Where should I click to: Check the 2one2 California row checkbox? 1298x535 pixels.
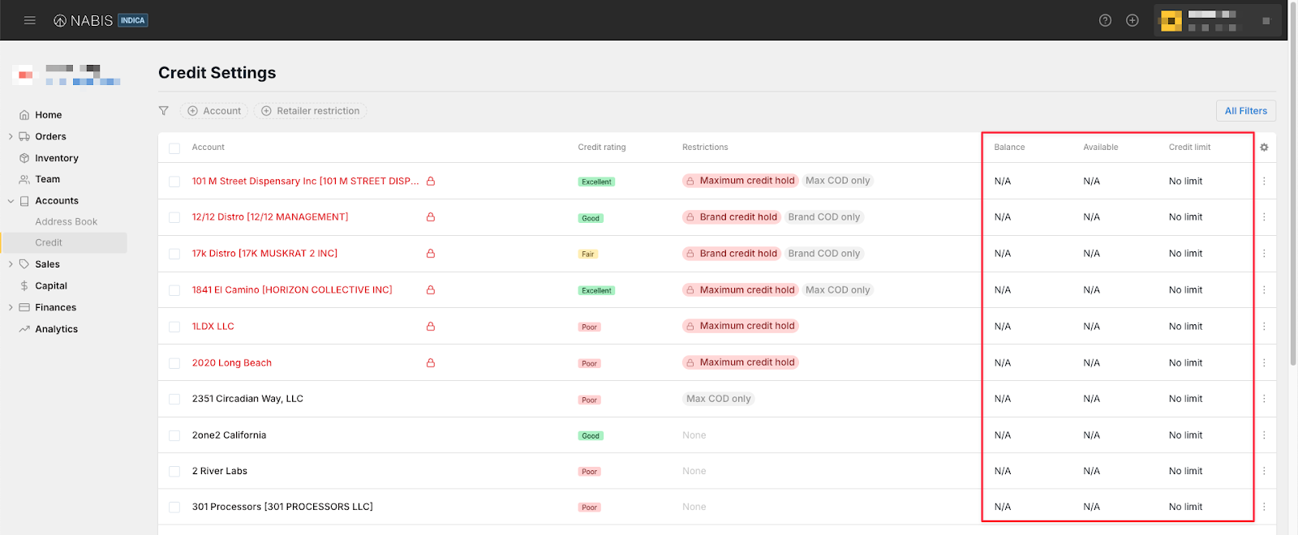[174, 435]
